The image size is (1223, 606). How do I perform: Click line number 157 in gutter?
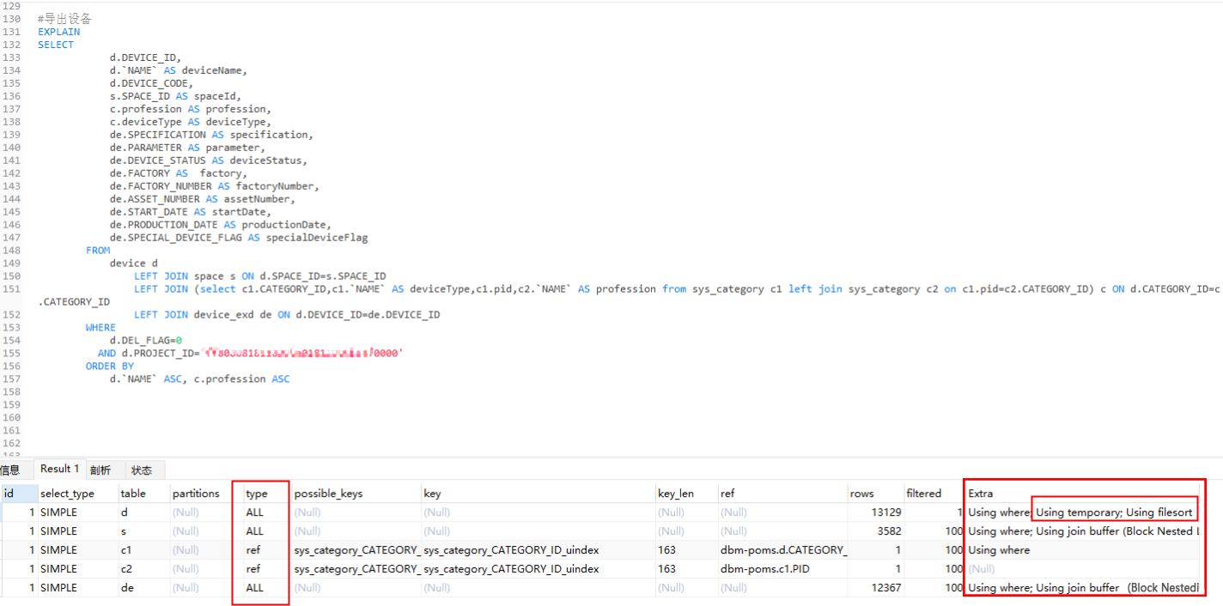point(11,379)
